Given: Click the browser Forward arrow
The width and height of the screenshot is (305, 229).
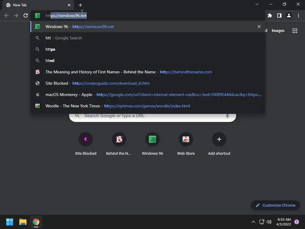Looking at the screenshot, I should [16, 16].
